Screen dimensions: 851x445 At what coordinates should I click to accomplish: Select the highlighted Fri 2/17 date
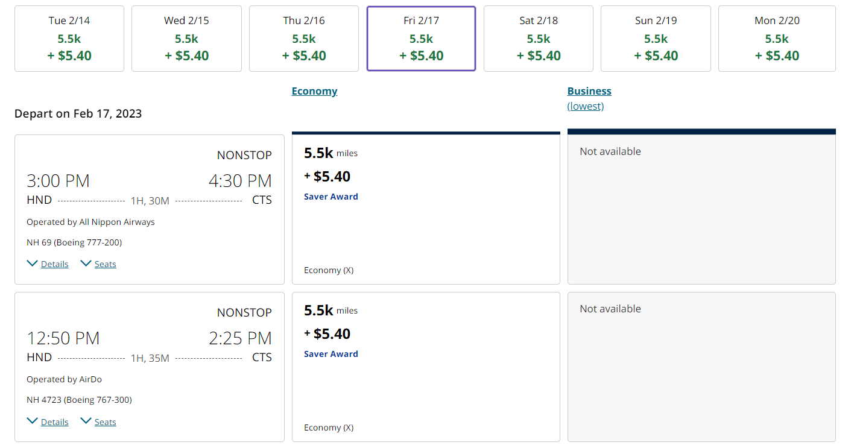[x=421, y=39]
